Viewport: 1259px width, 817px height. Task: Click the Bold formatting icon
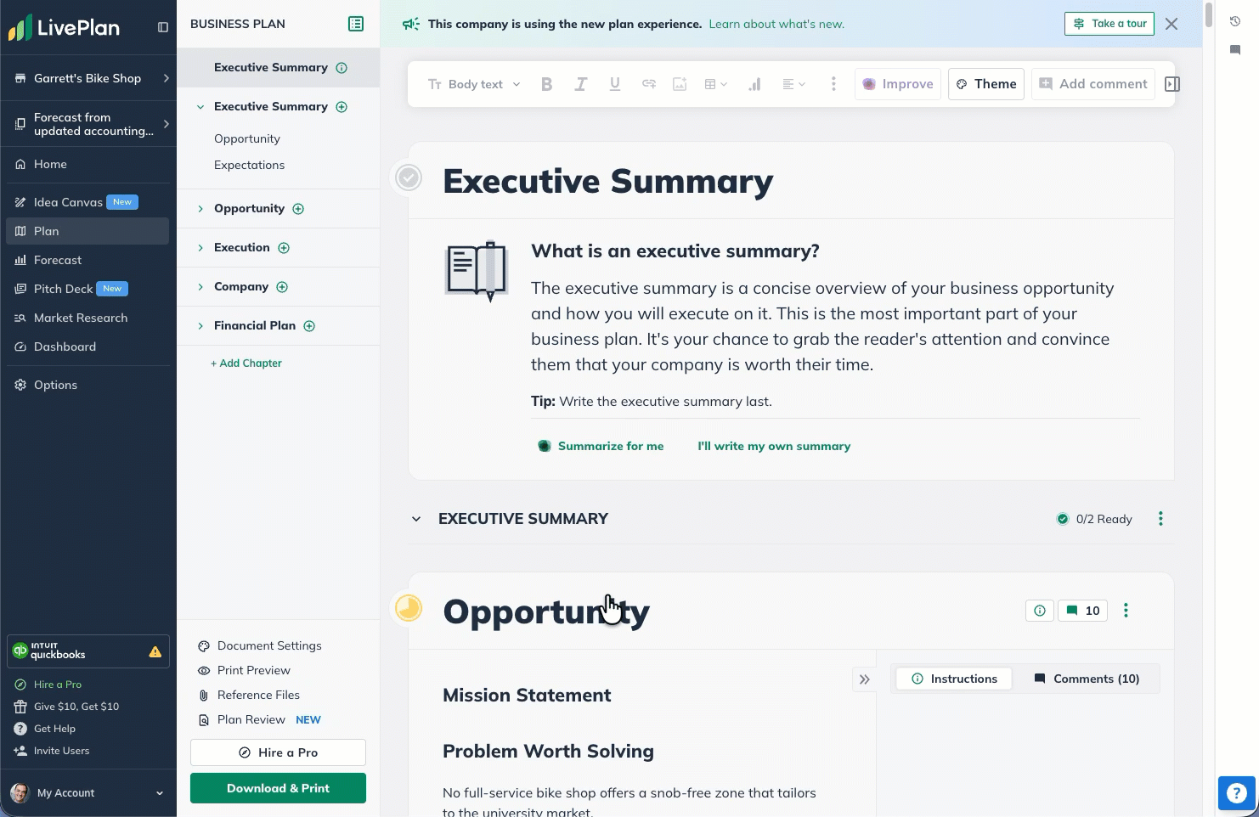(547, 84)
